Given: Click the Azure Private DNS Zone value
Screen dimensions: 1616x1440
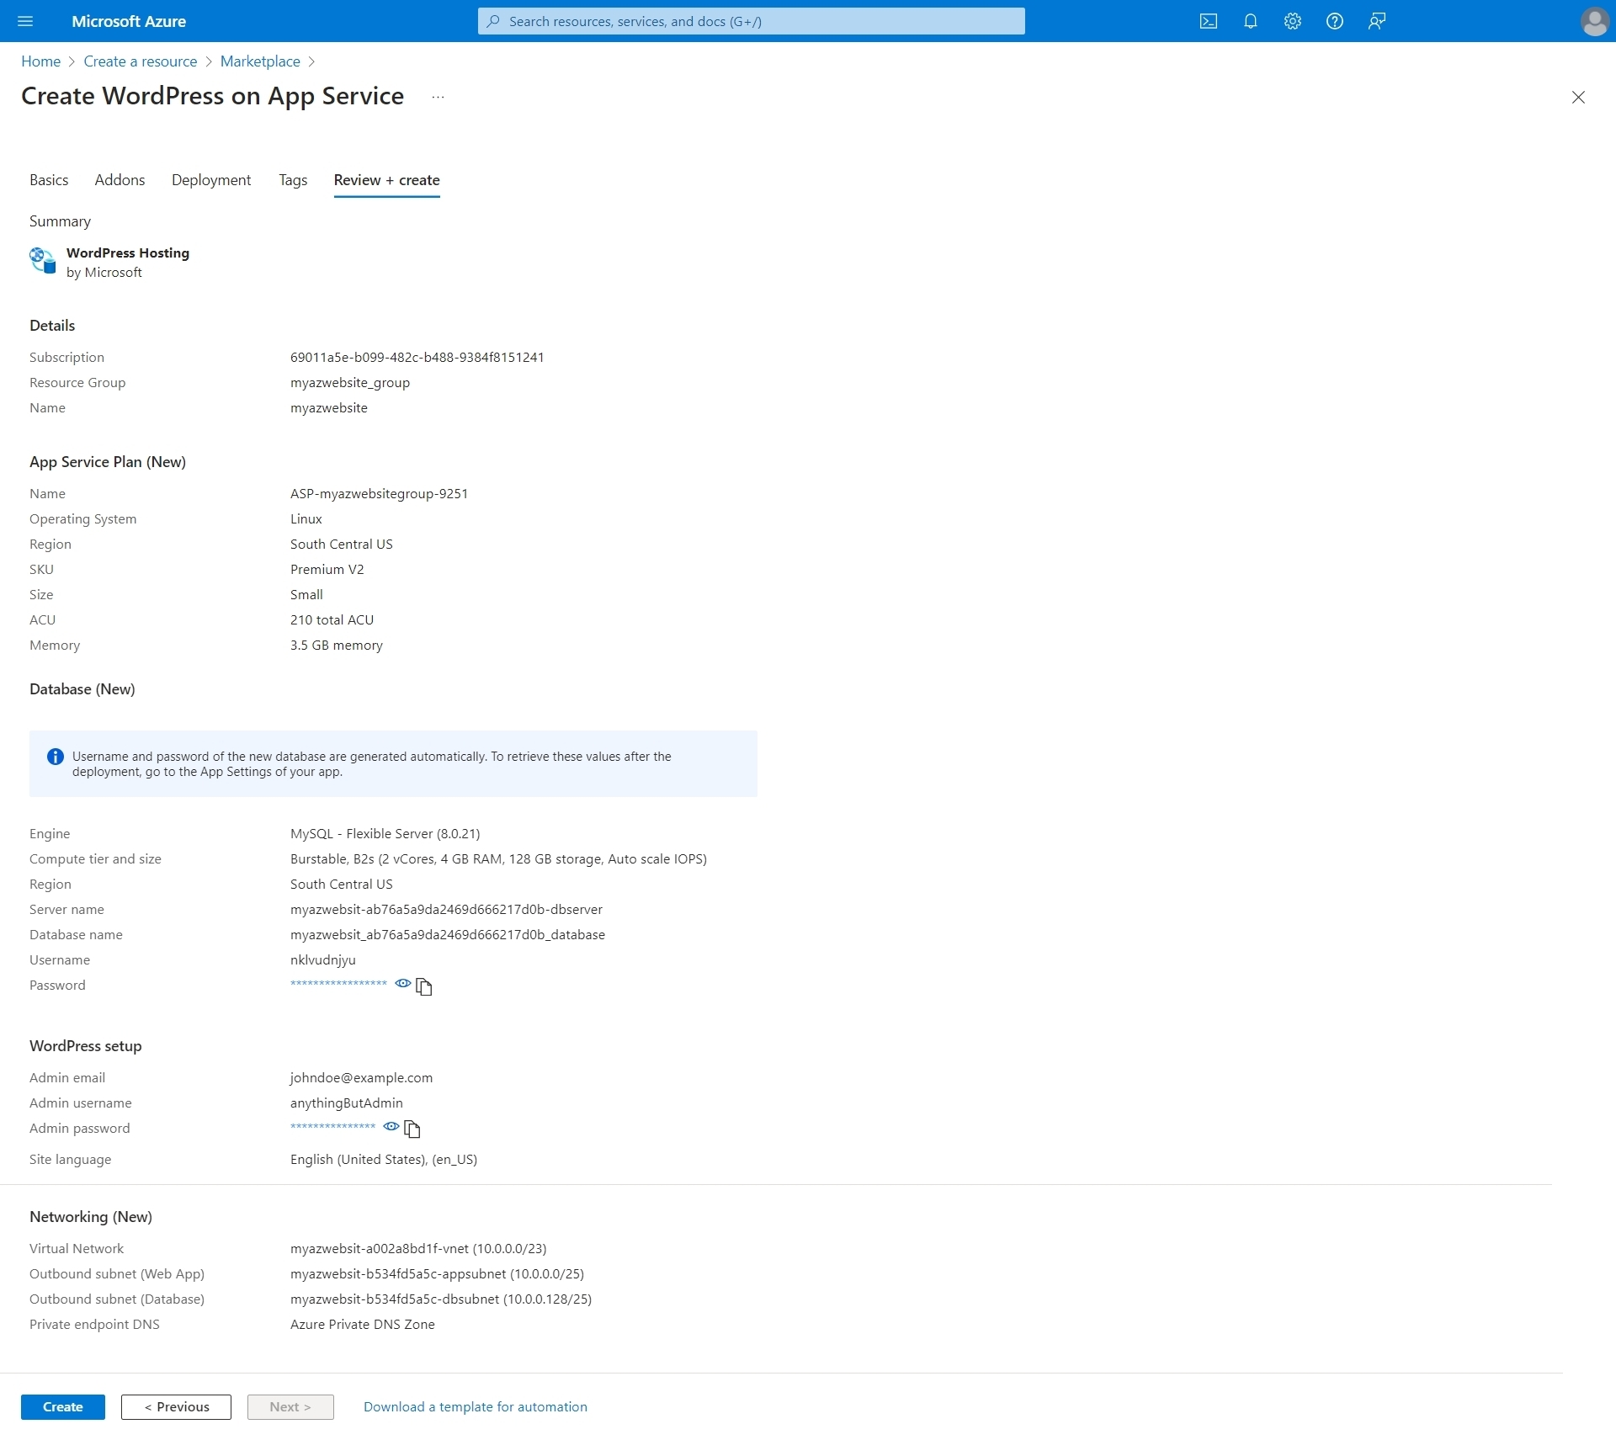Looking at the screenshot, I should [x=363, y=1325].
